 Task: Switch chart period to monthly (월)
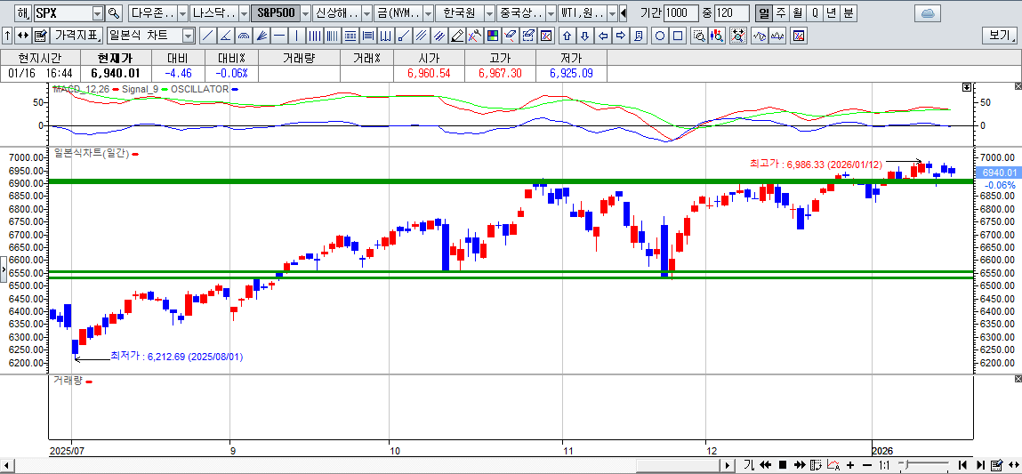pyautogui.click(x=798, y=13)
